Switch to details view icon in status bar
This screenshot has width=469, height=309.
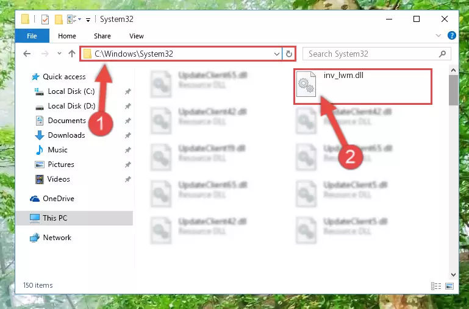[x=436, y=286]
